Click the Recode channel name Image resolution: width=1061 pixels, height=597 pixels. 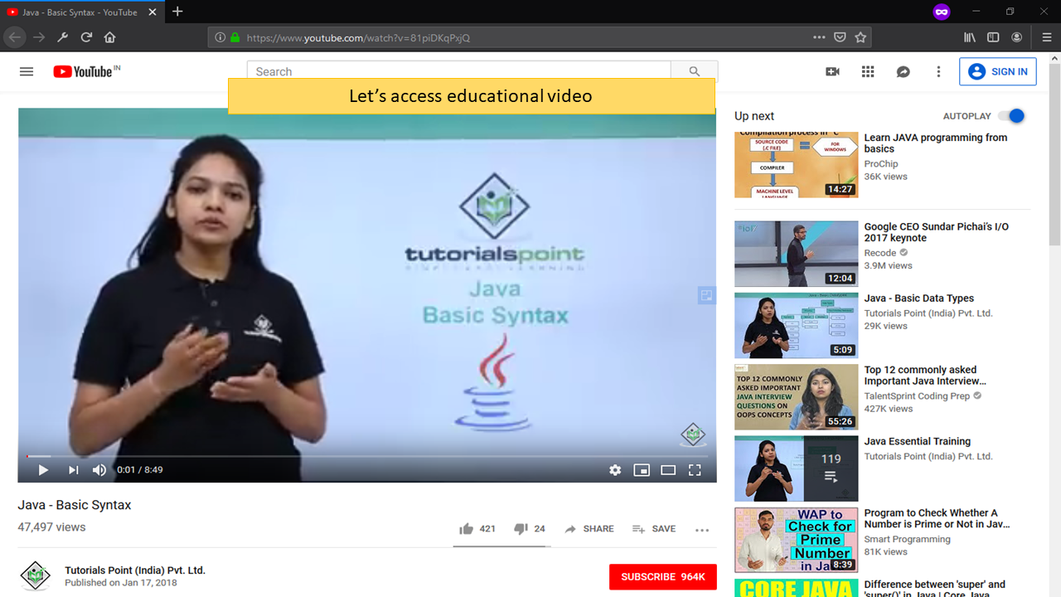[x=880, y=253]
